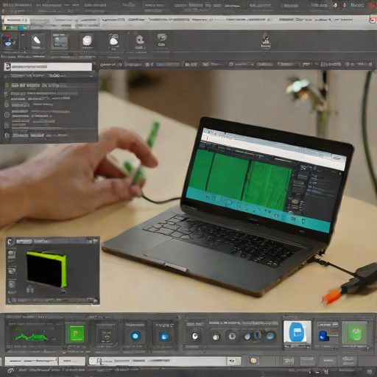
Task: Open the monitor screen tool in top toolbar
Action: 59,41
